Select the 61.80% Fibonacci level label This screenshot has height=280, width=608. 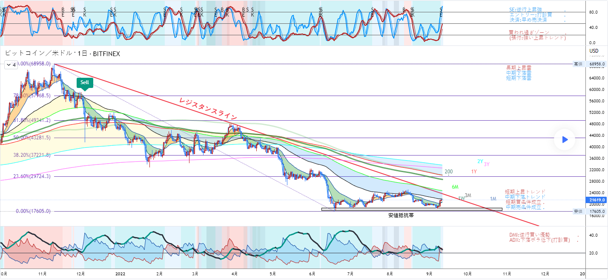coord(32,120)
